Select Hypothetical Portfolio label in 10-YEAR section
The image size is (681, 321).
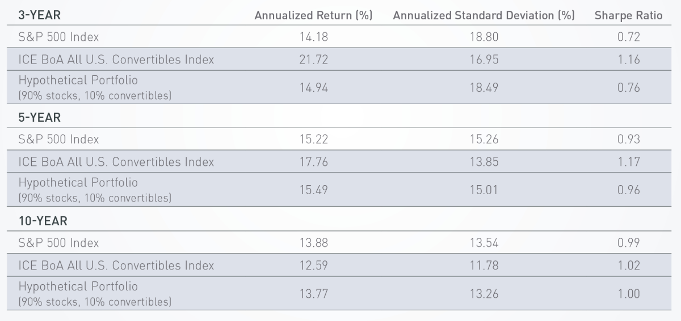pos(78,286)
